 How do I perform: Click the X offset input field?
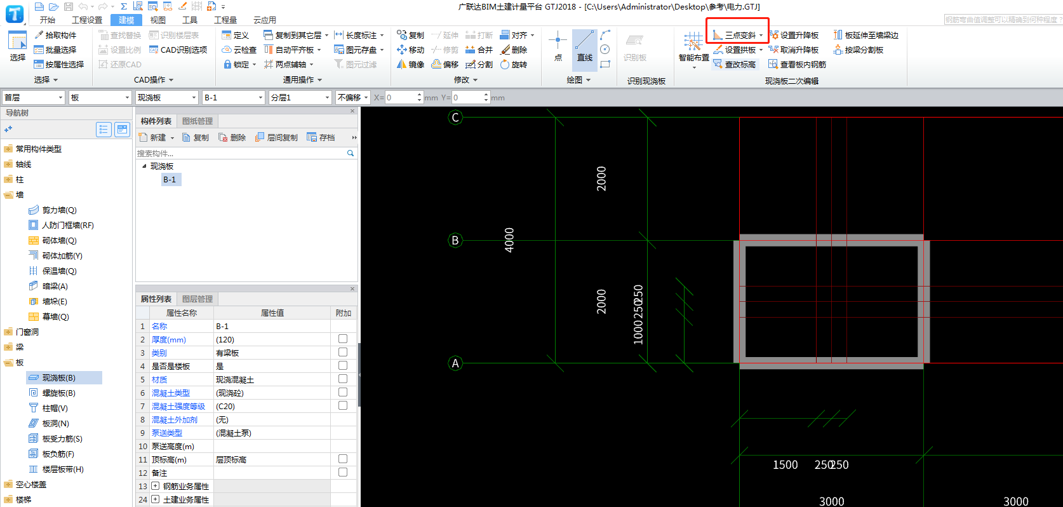(x=403, y=97)
